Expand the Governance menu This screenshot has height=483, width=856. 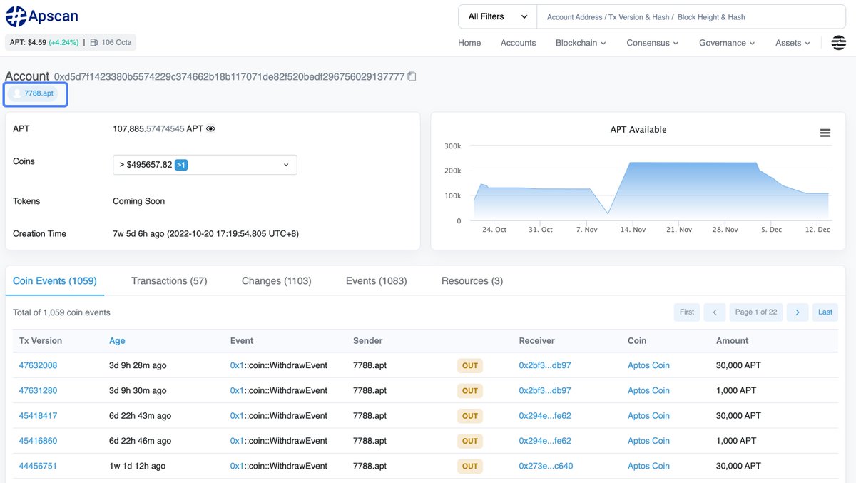pos(727,43)
